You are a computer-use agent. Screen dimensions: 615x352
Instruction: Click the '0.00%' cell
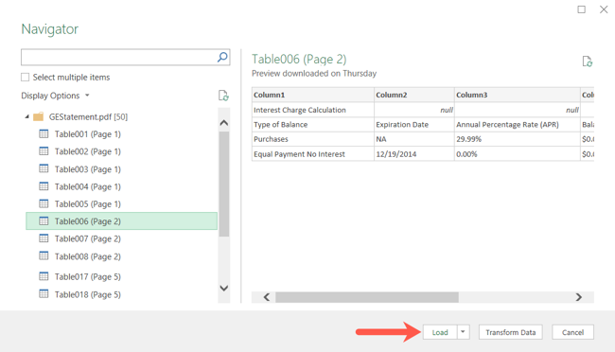click(518, 154)
